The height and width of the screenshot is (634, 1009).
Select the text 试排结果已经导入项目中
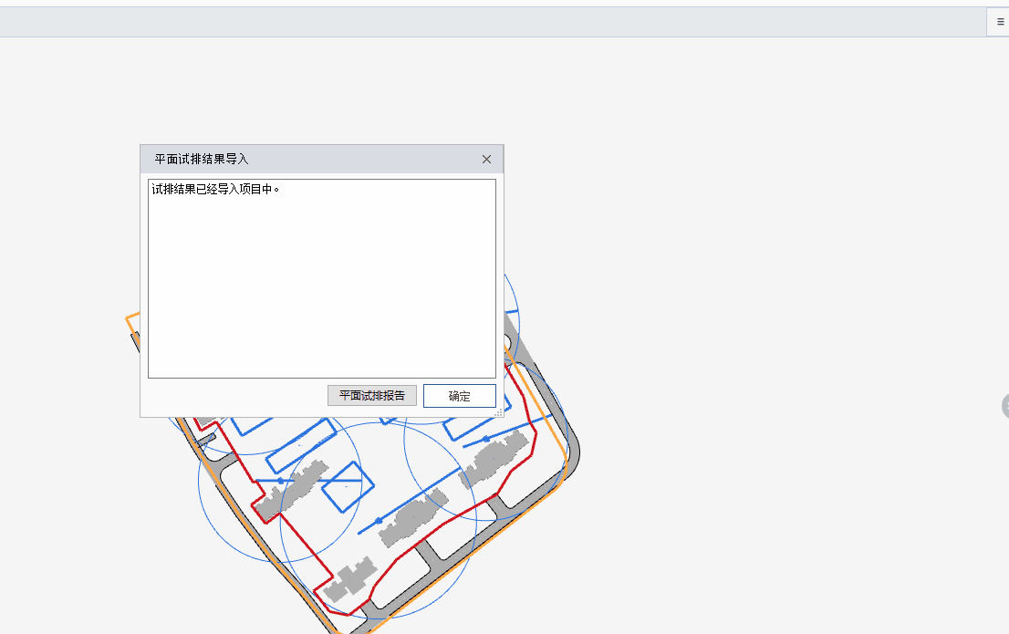[215, 189]
